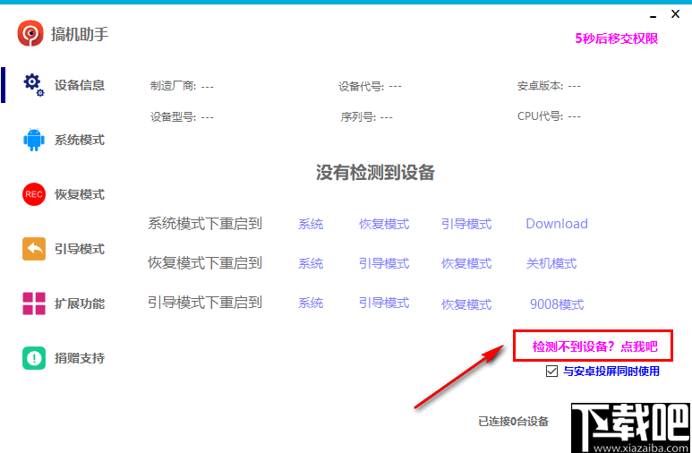
Task: Click the 已连接0台设备 status text
Action: [x=513, y=422]
